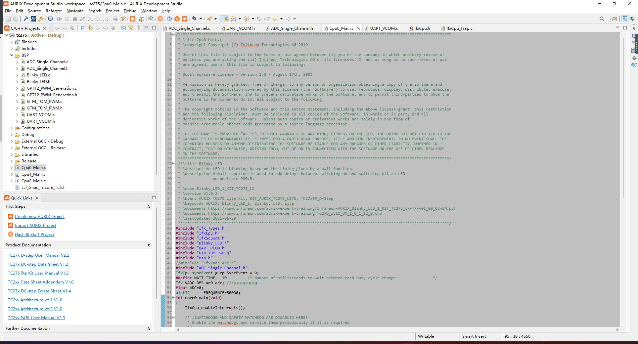Image resolution: width=638 pixels, height=344 pixels.
Task: Click the Resume playback icon
Action: (60, 19)
